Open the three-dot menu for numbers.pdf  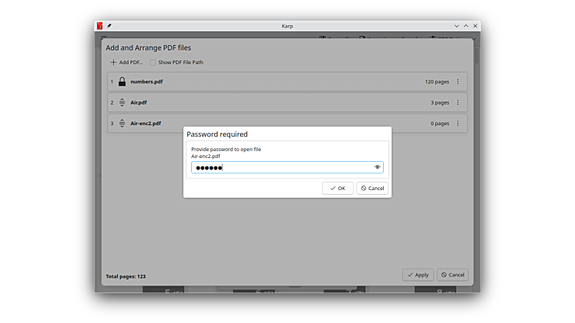pyautogui.click(x=458, y=82)
